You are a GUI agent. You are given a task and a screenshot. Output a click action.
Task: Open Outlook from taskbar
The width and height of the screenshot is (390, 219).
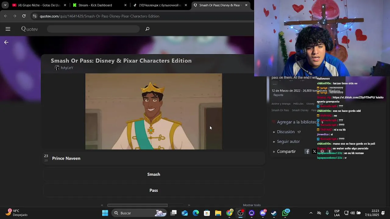(x=185, y=213)
